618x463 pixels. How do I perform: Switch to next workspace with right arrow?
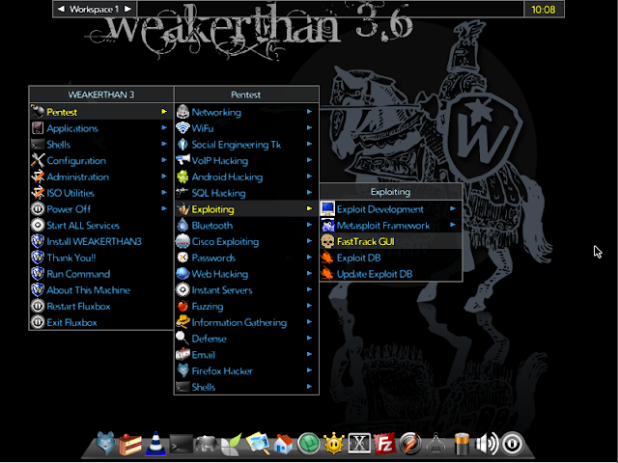tap(126, 10)
